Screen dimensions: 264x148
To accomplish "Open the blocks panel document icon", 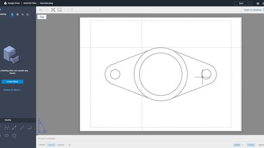I will coord(12,15).
